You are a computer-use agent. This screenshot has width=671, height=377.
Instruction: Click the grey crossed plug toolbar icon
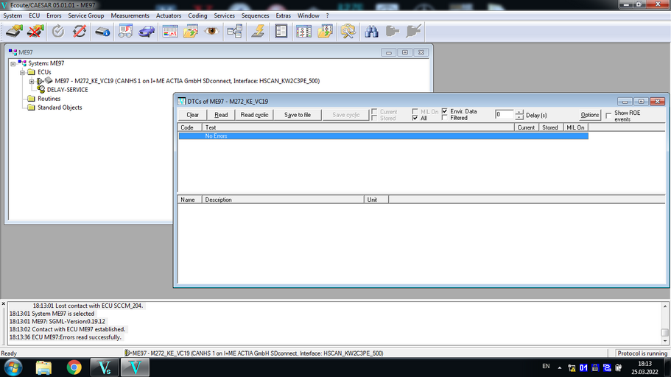click(x=413, y=31)
